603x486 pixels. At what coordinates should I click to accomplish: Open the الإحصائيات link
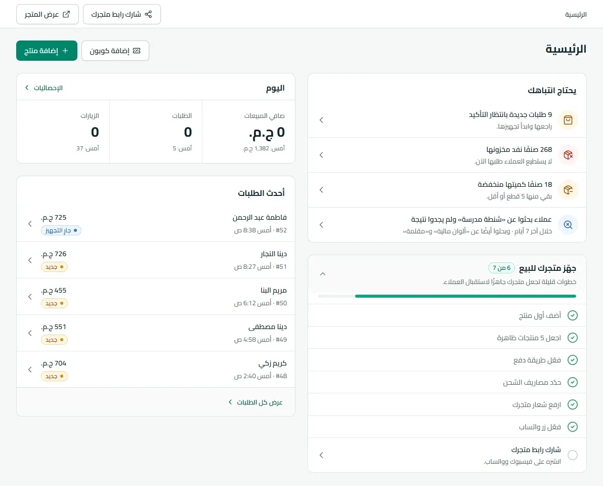point(44,88)
